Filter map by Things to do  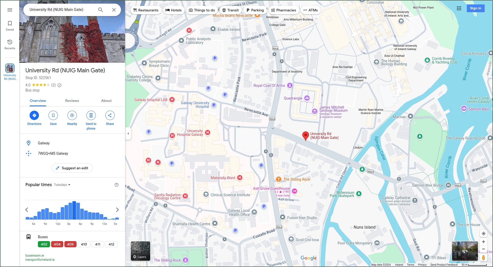(x=202, y=10)
